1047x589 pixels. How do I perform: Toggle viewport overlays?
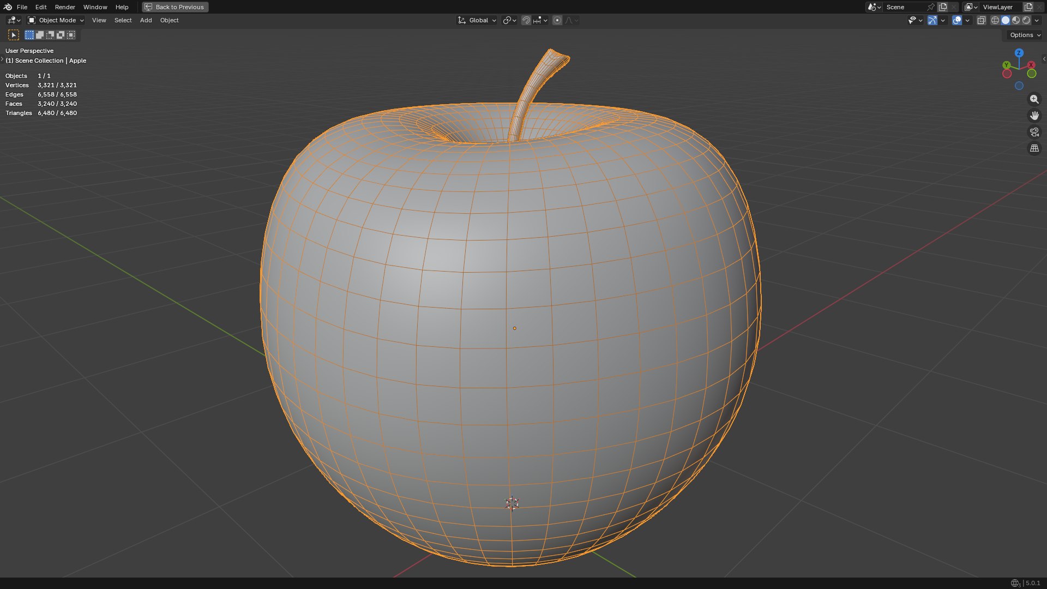tap(957, 20)
